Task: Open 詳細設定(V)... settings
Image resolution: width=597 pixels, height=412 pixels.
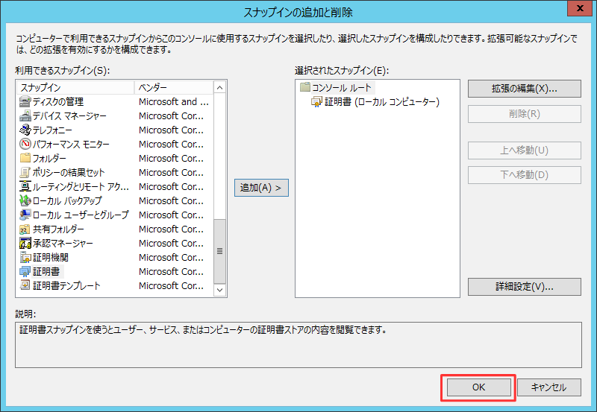Action: 525,287
